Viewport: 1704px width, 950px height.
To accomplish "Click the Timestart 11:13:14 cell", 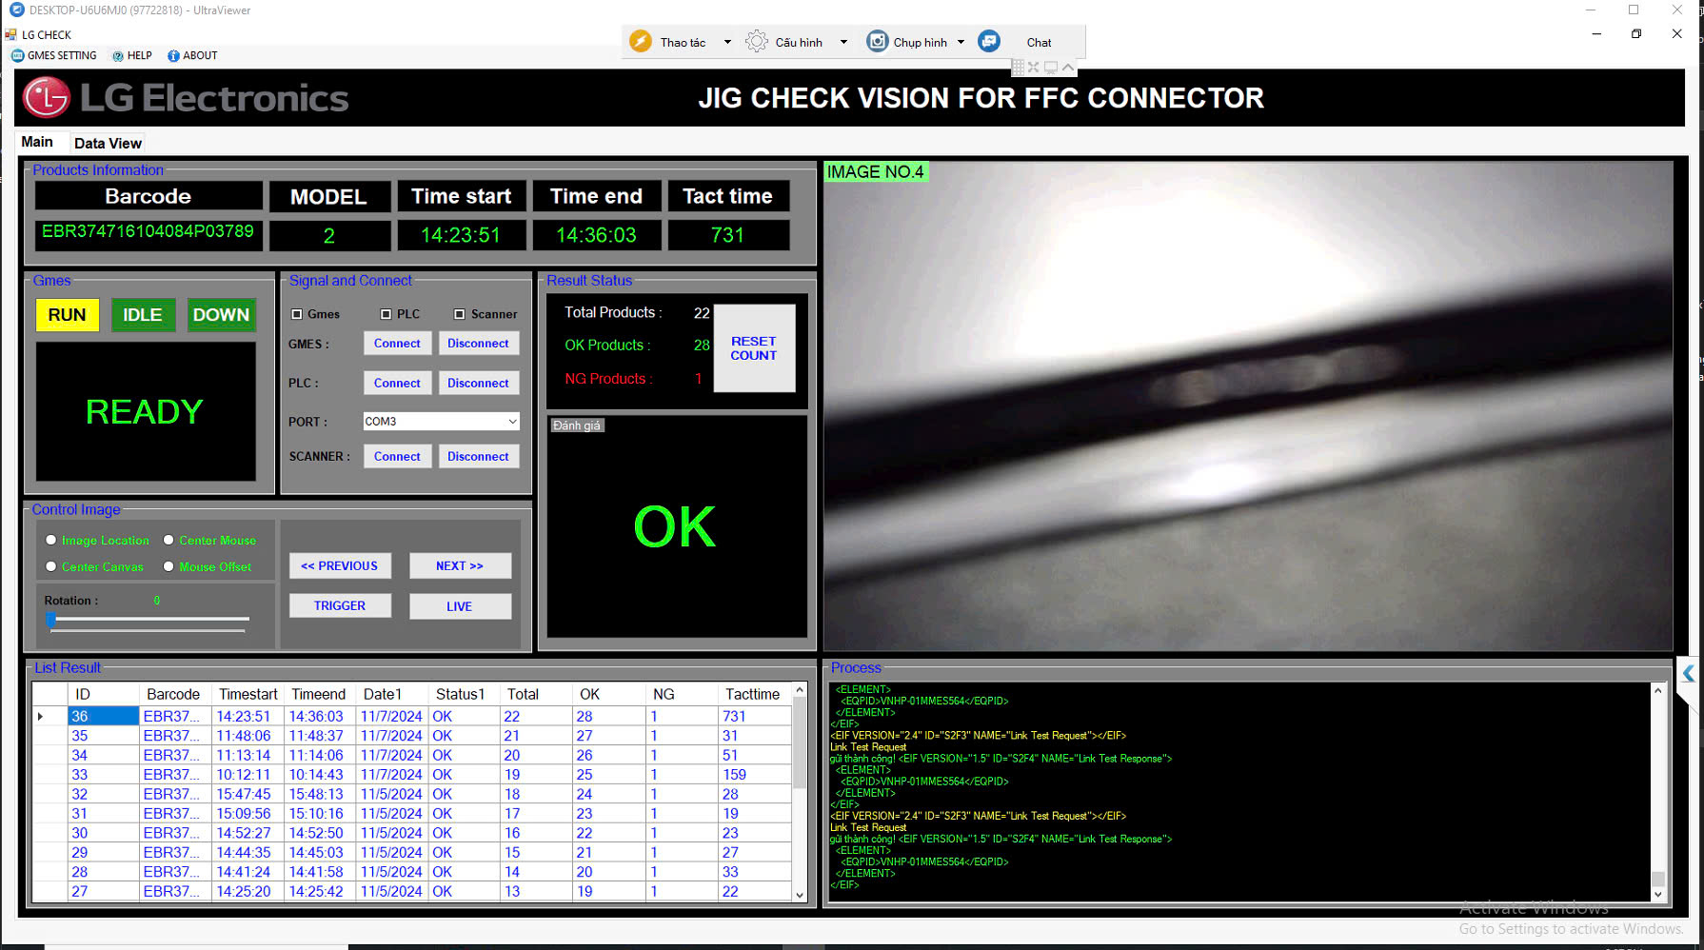I will (248, 755).
